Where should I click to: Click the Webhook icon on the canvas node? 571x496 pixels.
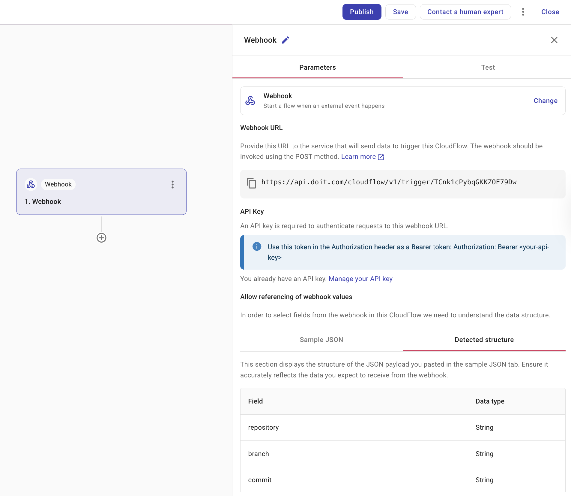point(31,184)
